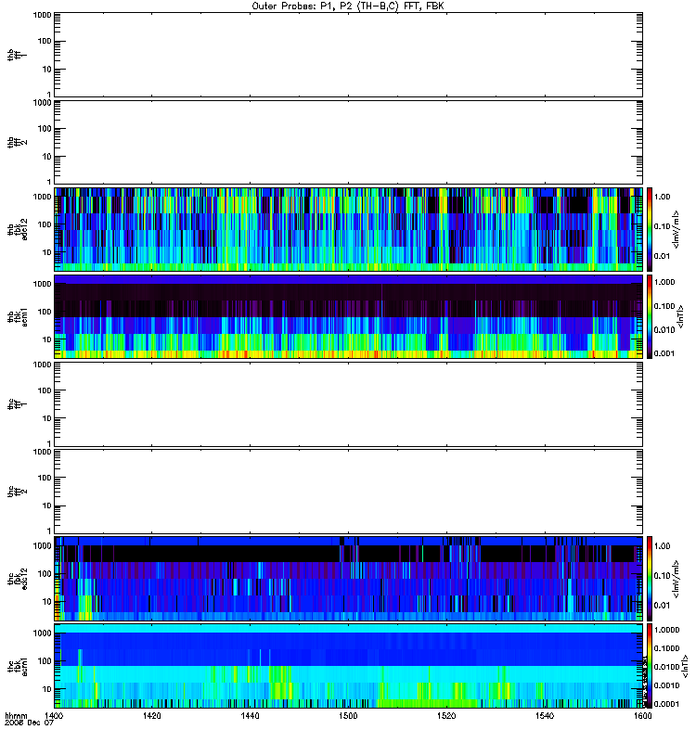This screenshot has height=742, width=696.
Task: Click the thb fff 2 panel axis label
Action: point(17,143)
